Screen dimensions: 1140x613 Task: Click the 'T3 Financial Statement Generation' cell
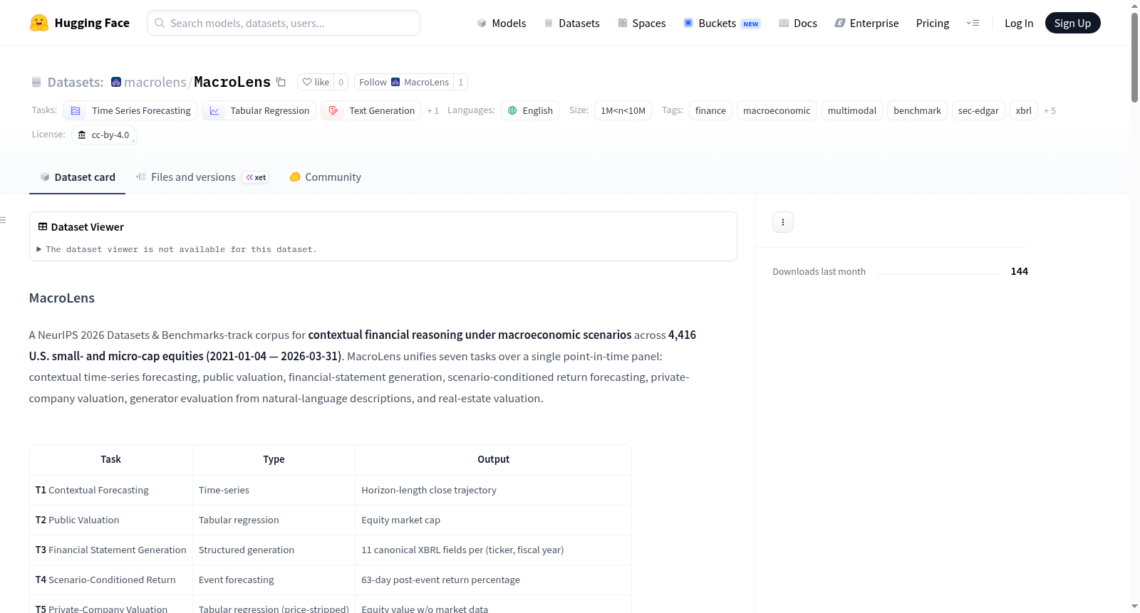111,550
